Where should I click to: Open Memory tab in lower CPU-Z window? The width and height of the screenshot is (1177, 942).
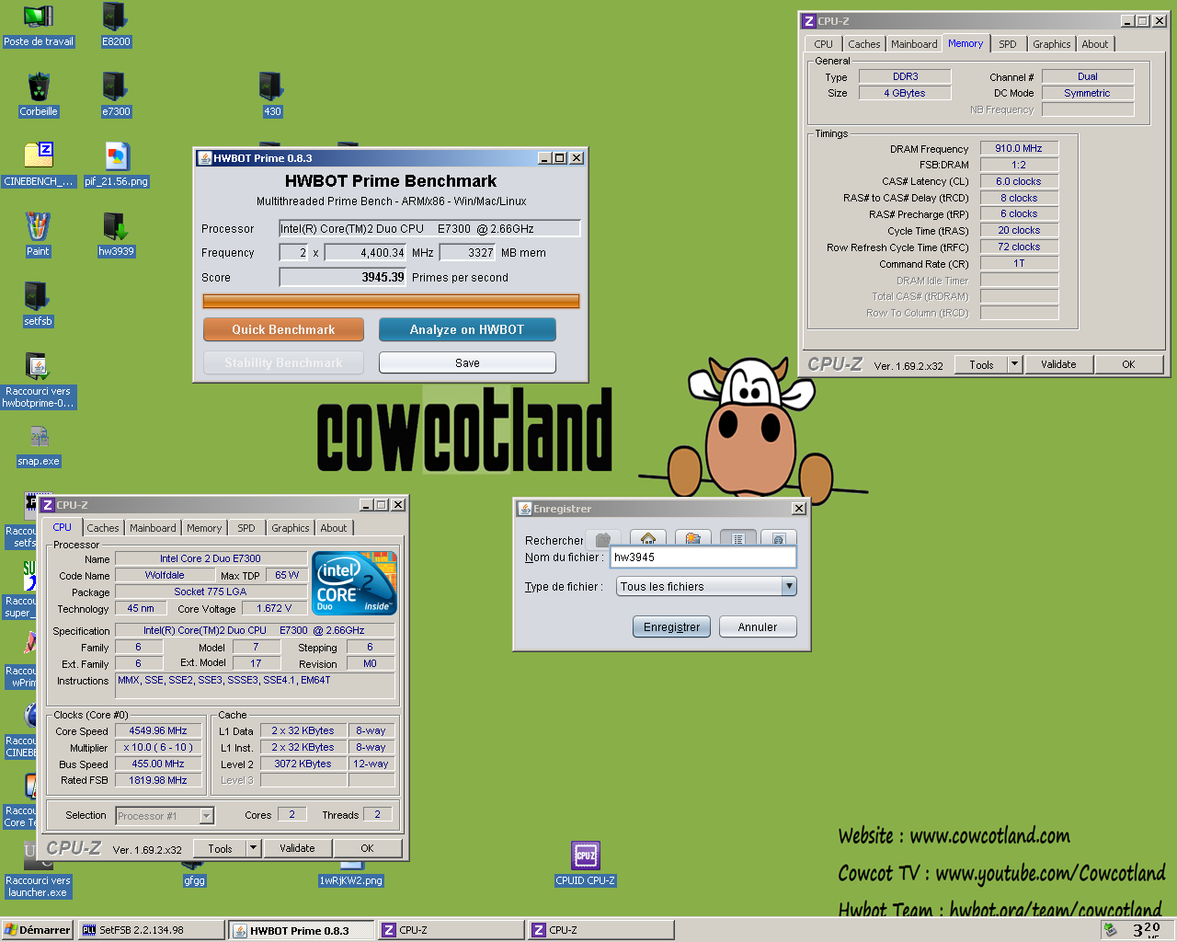(x=204, y=528)
